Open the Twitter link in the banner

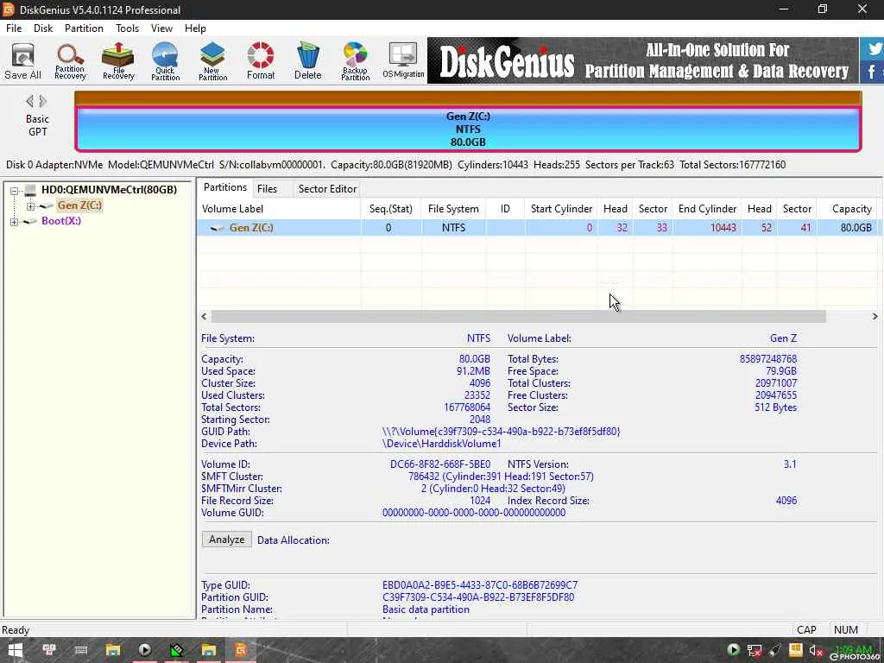[x=874, y=49]
